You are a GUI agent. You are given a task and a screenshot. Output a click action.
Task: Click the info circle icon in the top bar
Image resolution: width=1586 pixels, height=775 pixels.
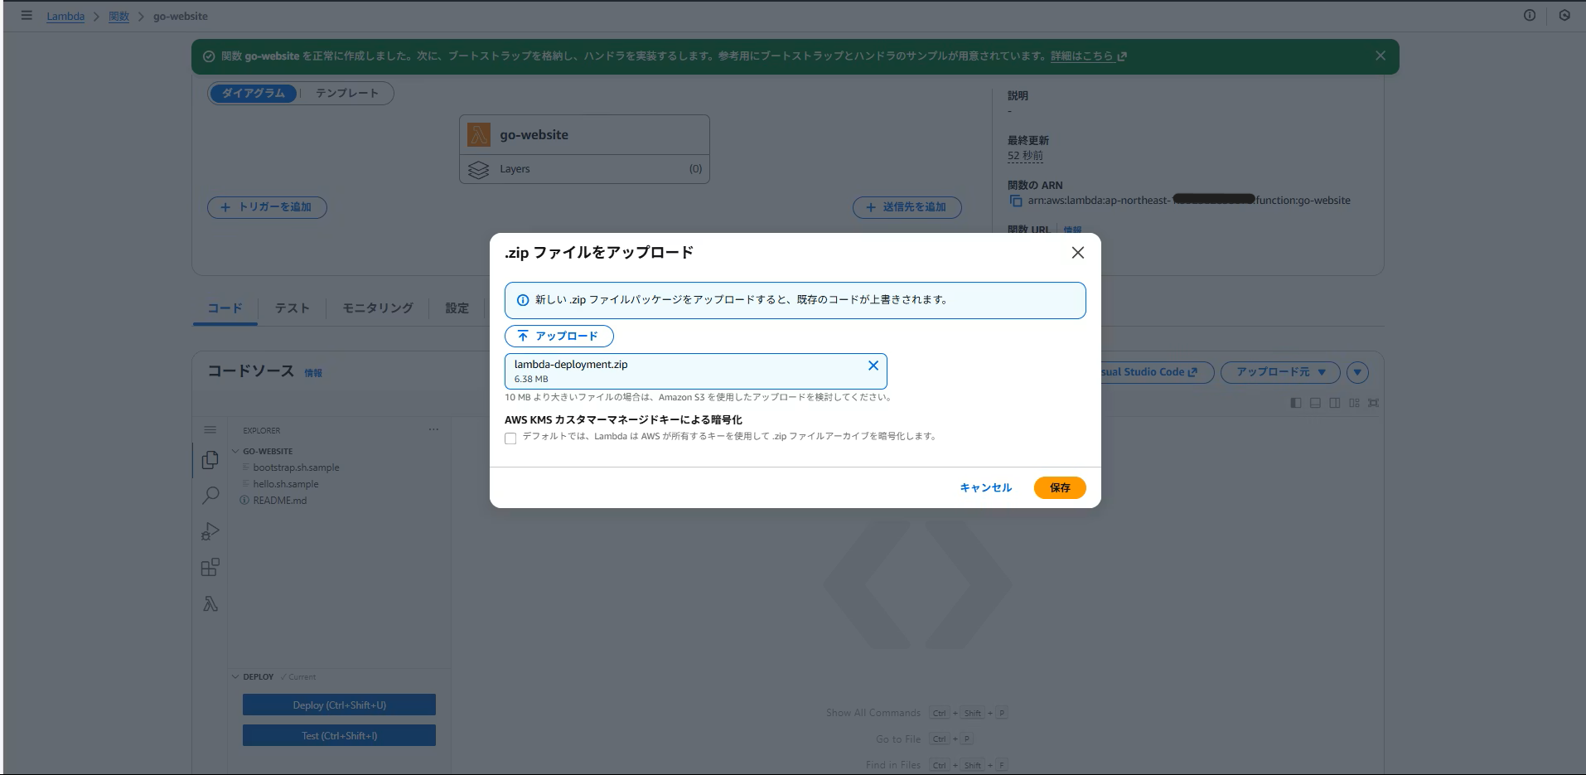[x=1530, y=16]
